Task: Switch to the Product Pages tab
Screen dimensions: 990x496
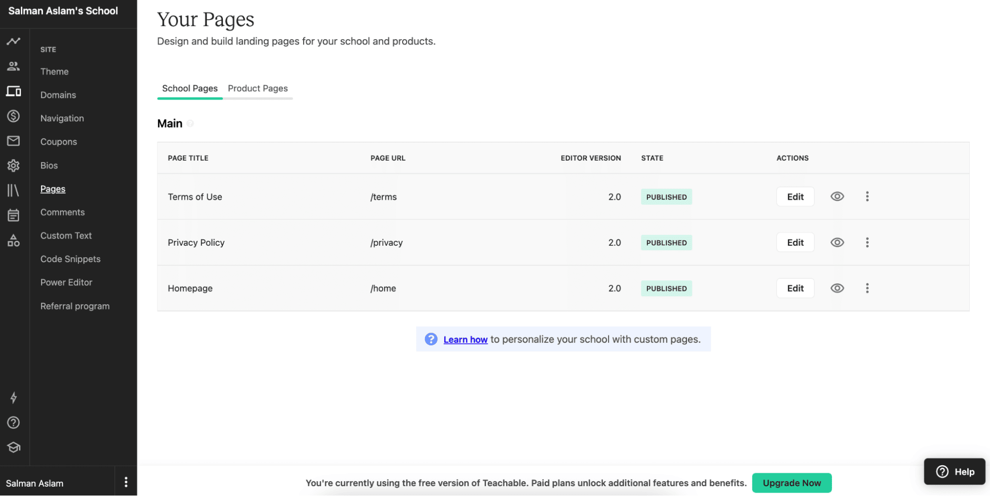Action: 258,88
